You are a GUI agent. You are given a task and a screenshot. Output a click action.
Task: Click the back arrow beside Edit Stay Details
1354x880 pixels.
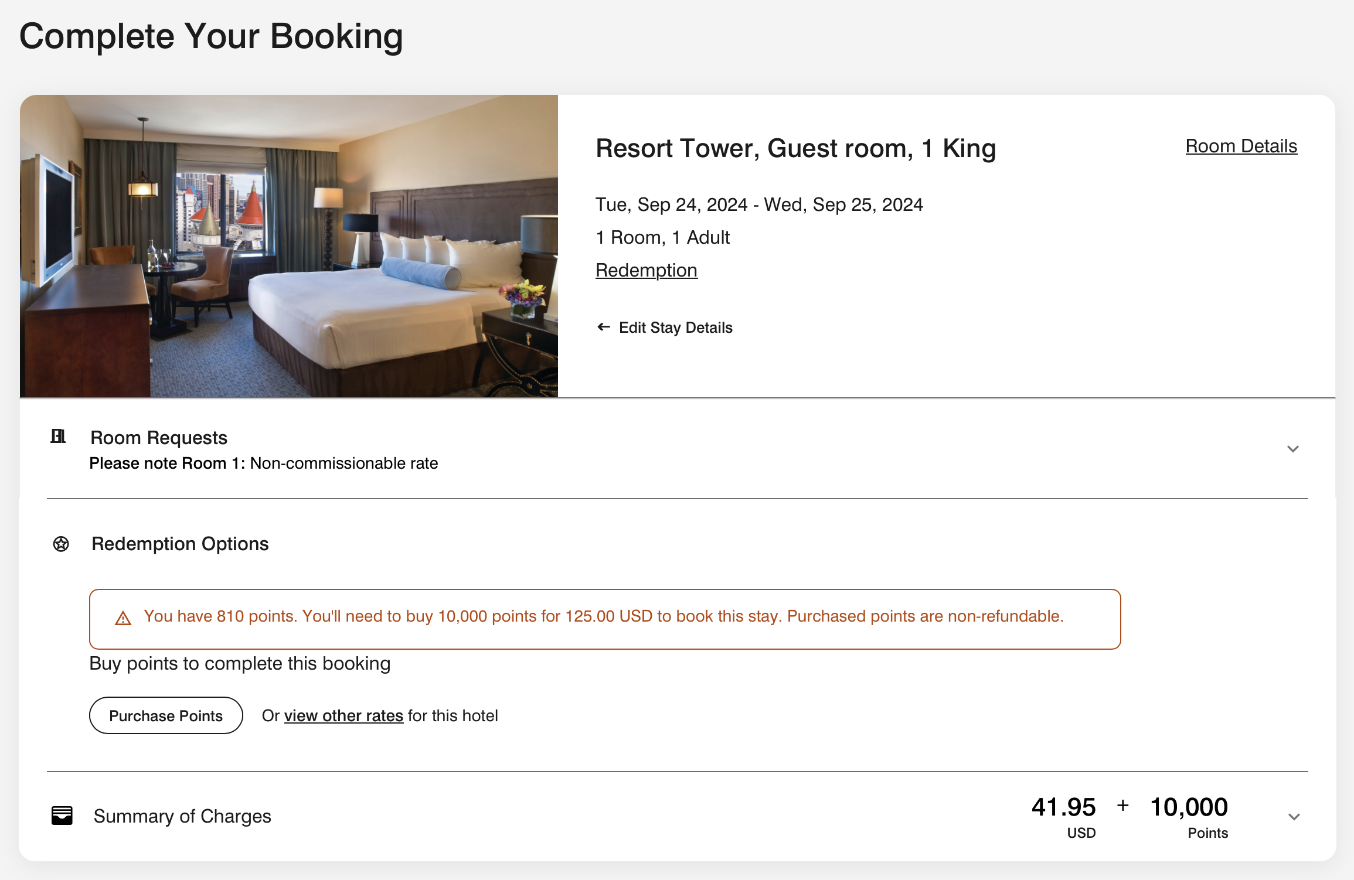click(x=604, y=328)
